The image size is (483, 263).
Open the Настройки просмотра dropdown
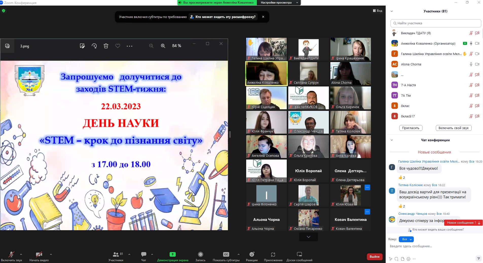(x=279, y=3)
